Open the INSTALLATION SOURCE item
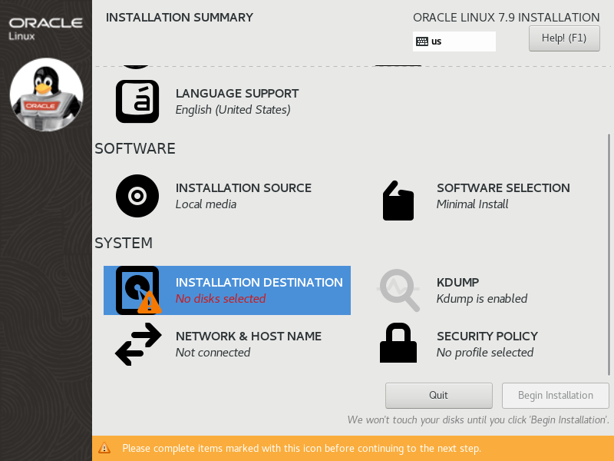This screenshot has width=614, height=461. click(227, 196)
